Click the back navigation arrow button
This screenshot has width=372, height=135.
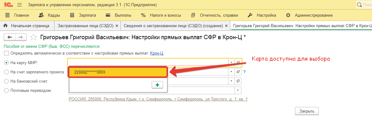[x=10, y=37]
